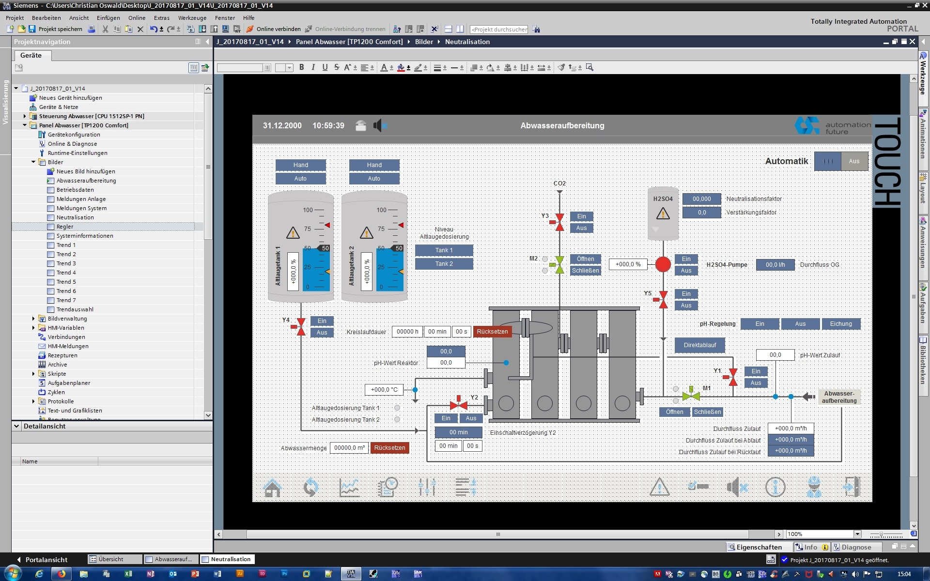Open the Einfügen menu
The width and height of the screenshot is (930, 581).
[108, 18]
